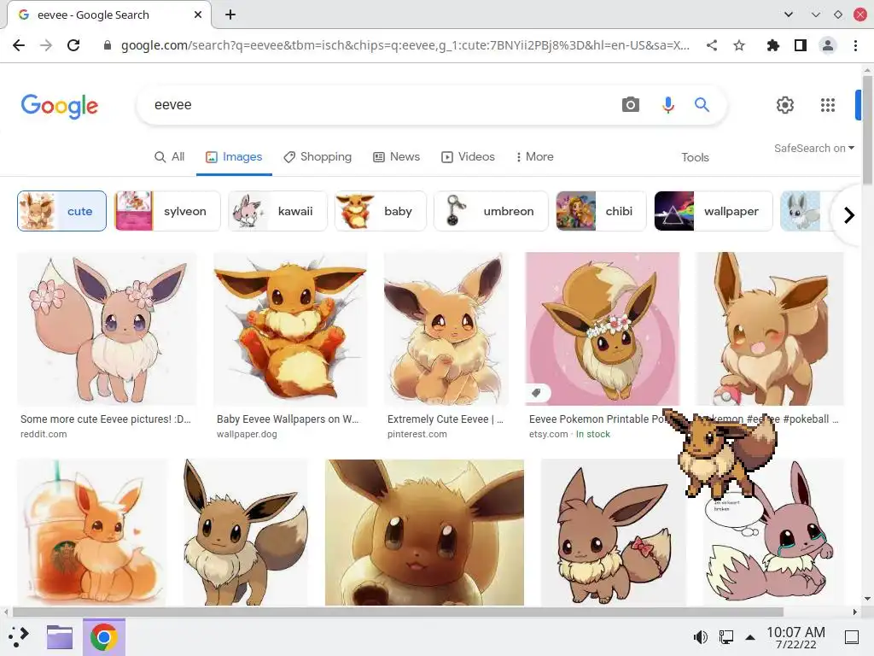Open the Tools filter options

click(x=695, y=157)
